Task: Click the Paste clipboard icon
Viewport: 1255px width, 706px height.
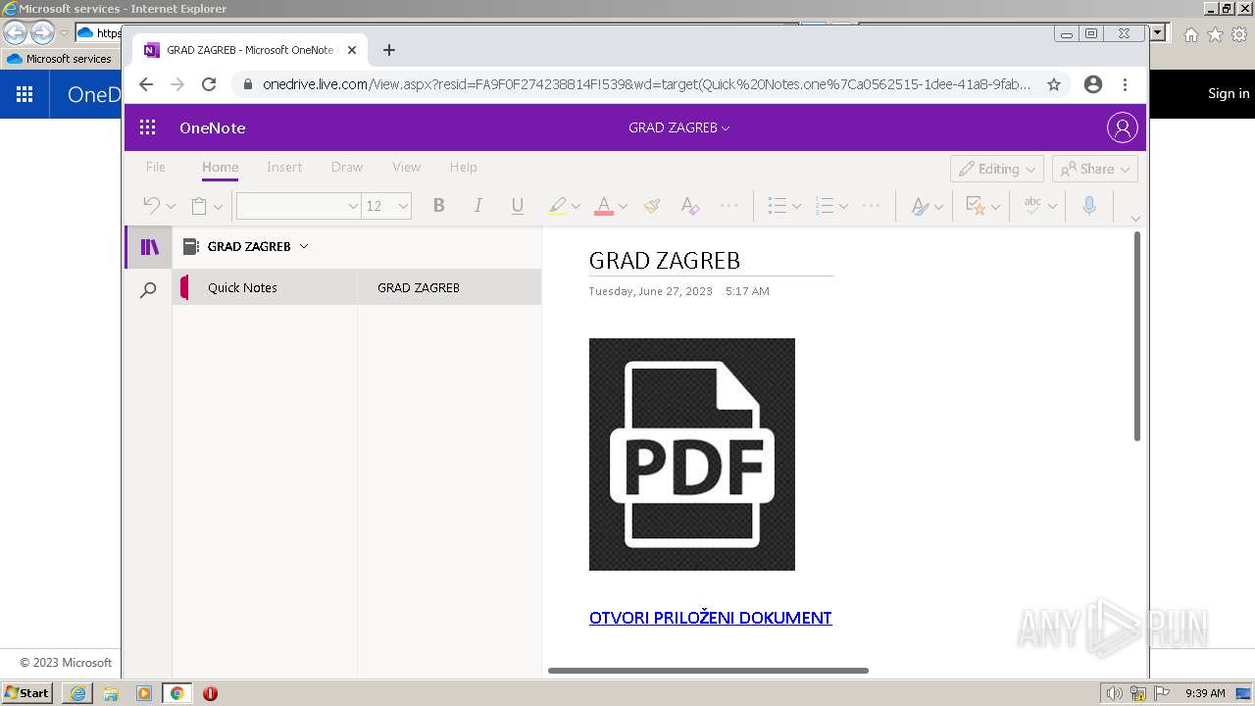Action: (x=199, y=206)
